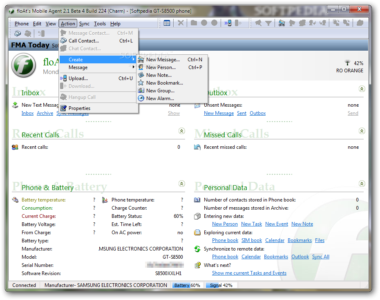Open the Sync menu
The height and width of the screenshot is (300, 380).
pyautogui.click(x=84, y=24)
